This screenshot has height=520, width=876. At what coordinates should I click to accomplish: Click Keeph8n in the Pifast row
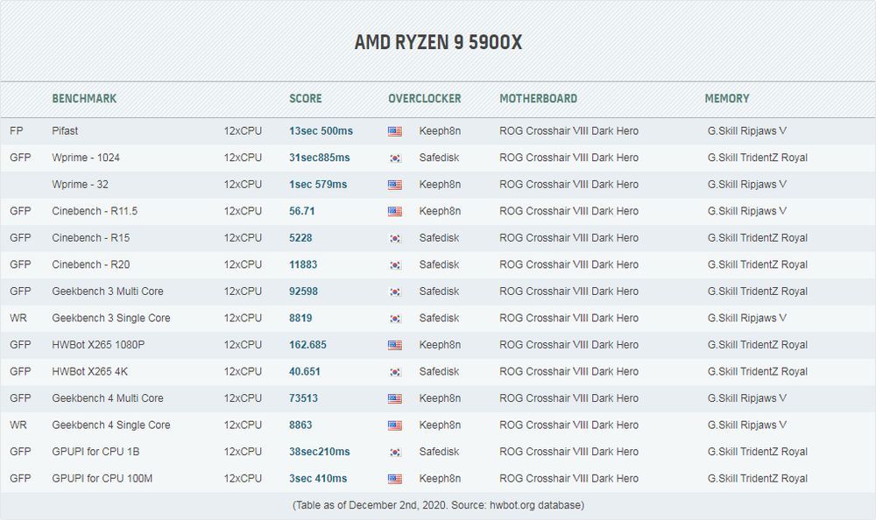[x=440, y=131]
